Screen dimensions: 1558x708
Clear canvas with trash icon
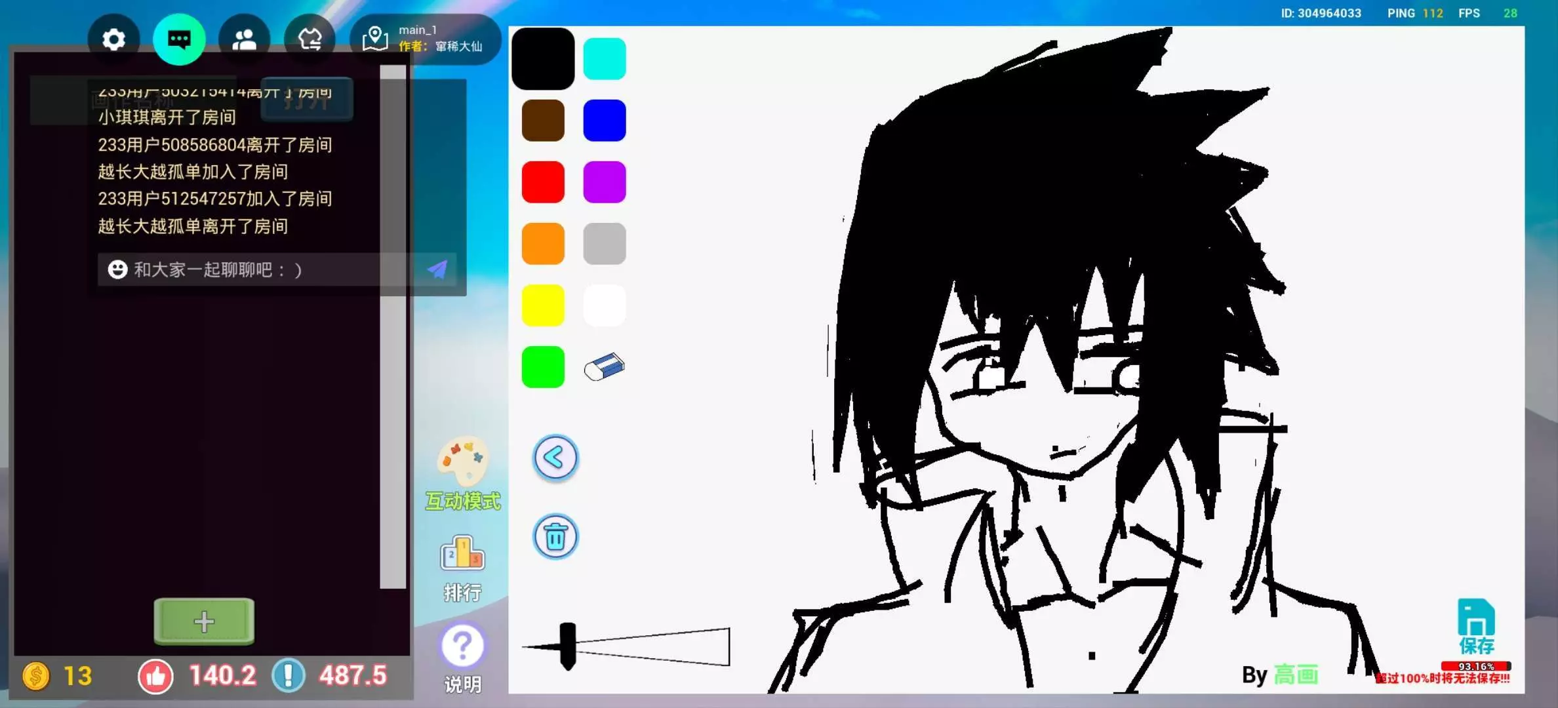(555, 537)
